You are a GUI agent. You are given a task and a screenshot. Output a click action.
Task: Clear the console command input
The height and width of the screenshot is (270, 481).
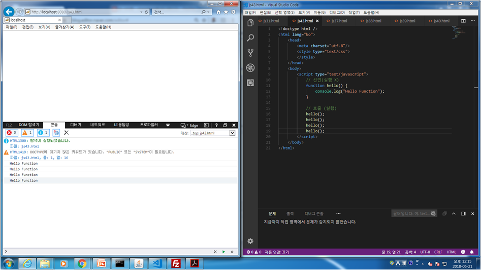pos(215,252)
